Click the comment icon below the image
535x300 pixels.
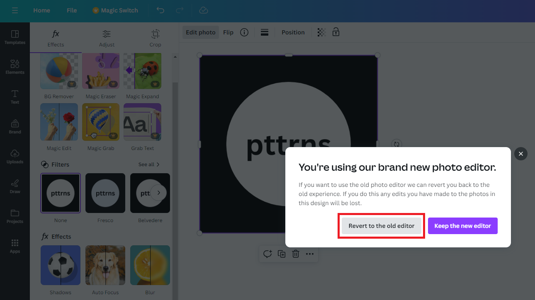(267, 254)
